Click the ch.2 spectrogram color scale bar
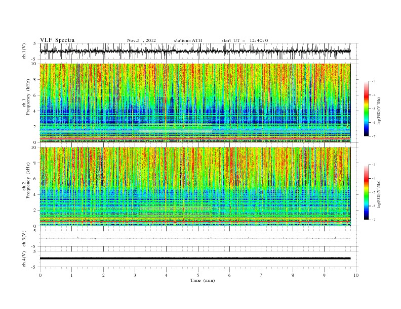Screen dimensions: 401x309 click(x=367, y=192)
